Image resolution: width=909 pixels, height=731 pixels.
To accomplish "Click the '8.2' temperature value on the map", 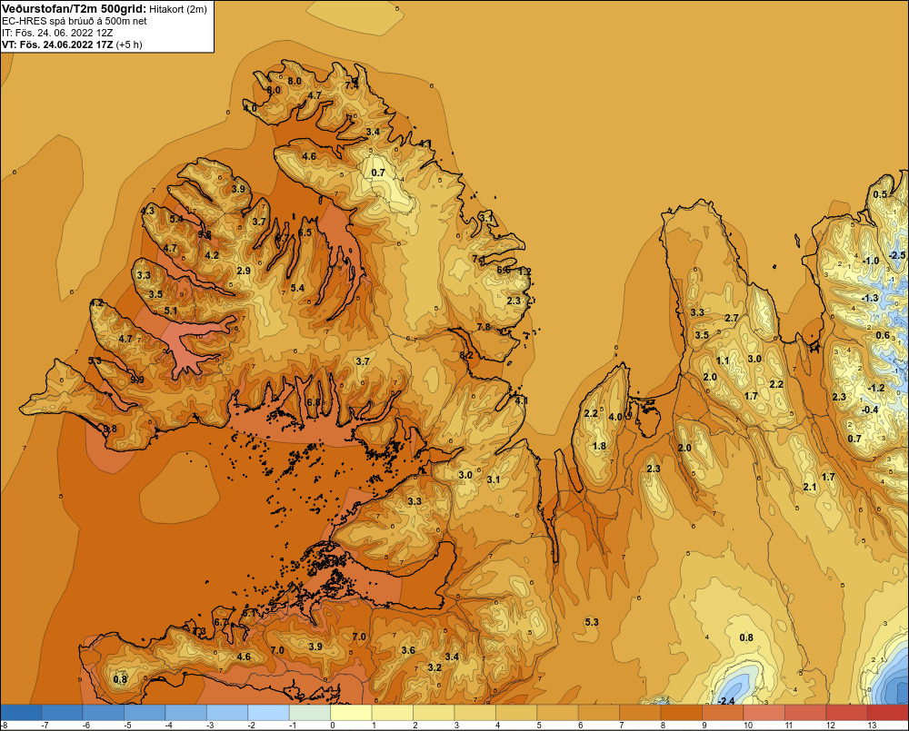I will point(466,355).
